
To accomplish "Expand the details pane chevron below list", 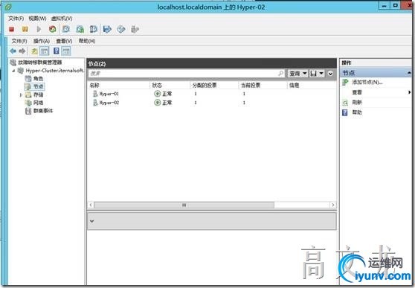I will [91, 221].
